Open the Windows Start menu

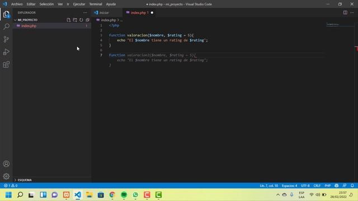point(8,195)
